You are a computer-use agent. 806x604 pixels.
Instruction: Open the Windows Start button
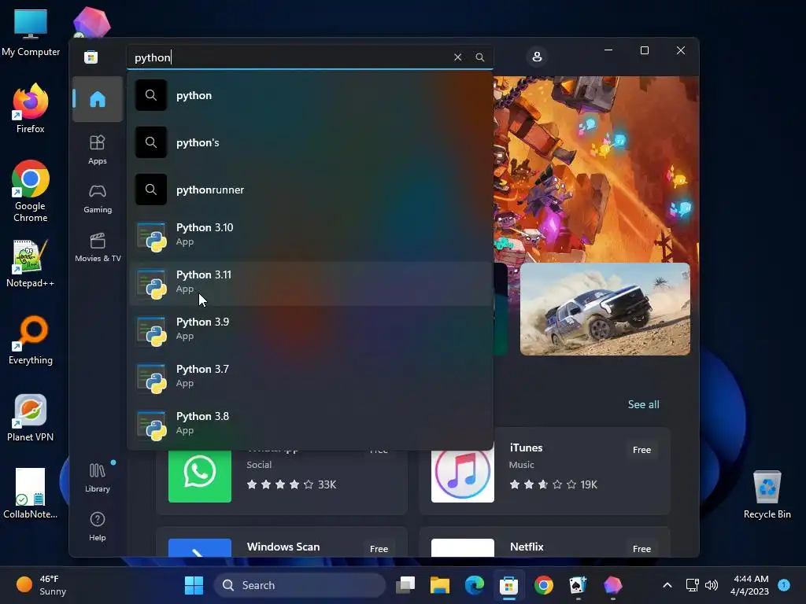click(194, 585)
